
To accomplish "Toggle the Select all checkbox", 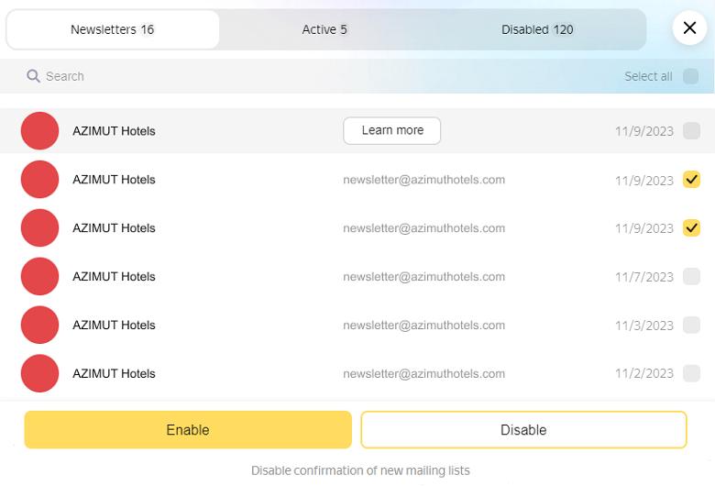I will pyautogui.click(x=690, y=76).
